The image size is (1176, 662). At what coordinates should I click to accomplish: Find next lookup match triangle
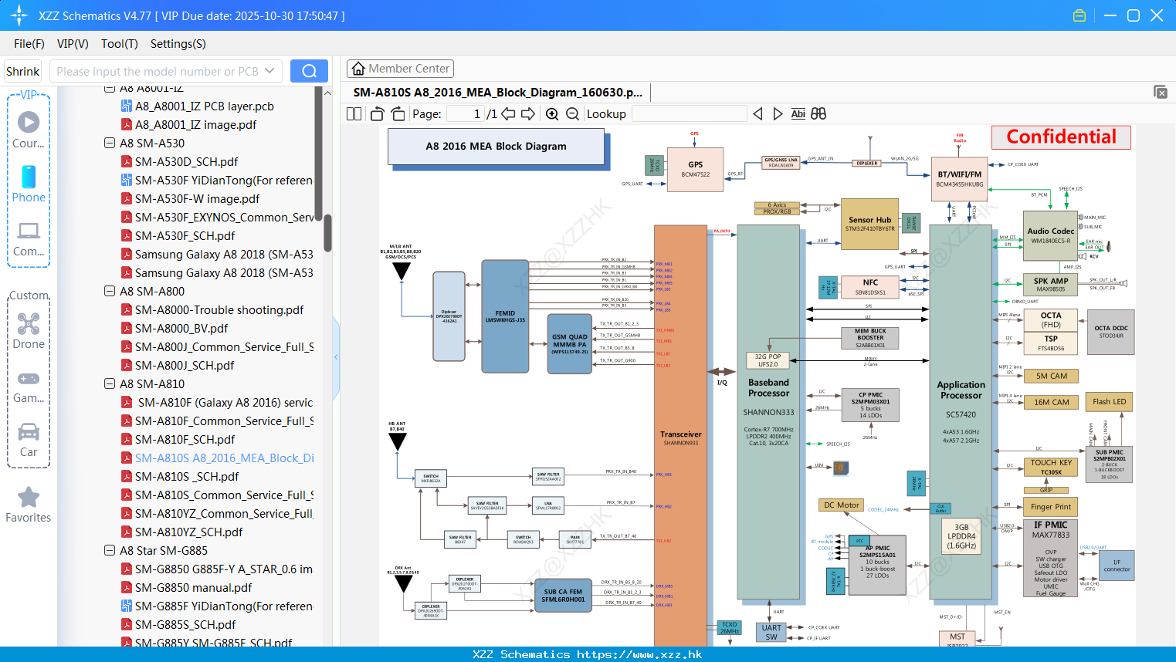click(x=778, y=113)
